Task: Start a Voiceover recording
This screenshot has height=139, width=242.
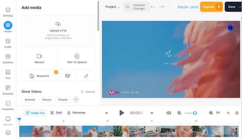Action: pyautogui.click(x=76, y=113)
